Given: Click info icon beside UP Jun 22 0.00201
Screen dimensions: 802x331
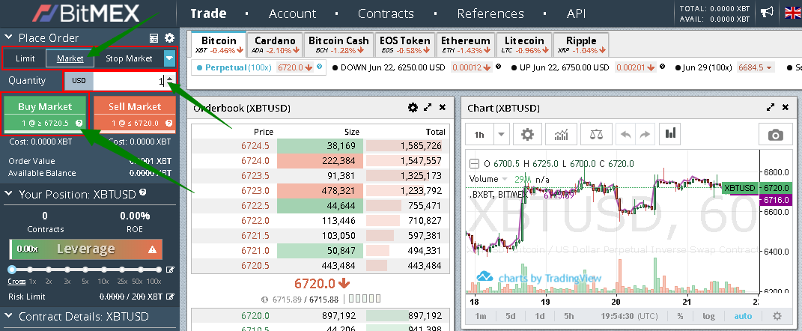Looking at the screenshot, I should 663,67.
